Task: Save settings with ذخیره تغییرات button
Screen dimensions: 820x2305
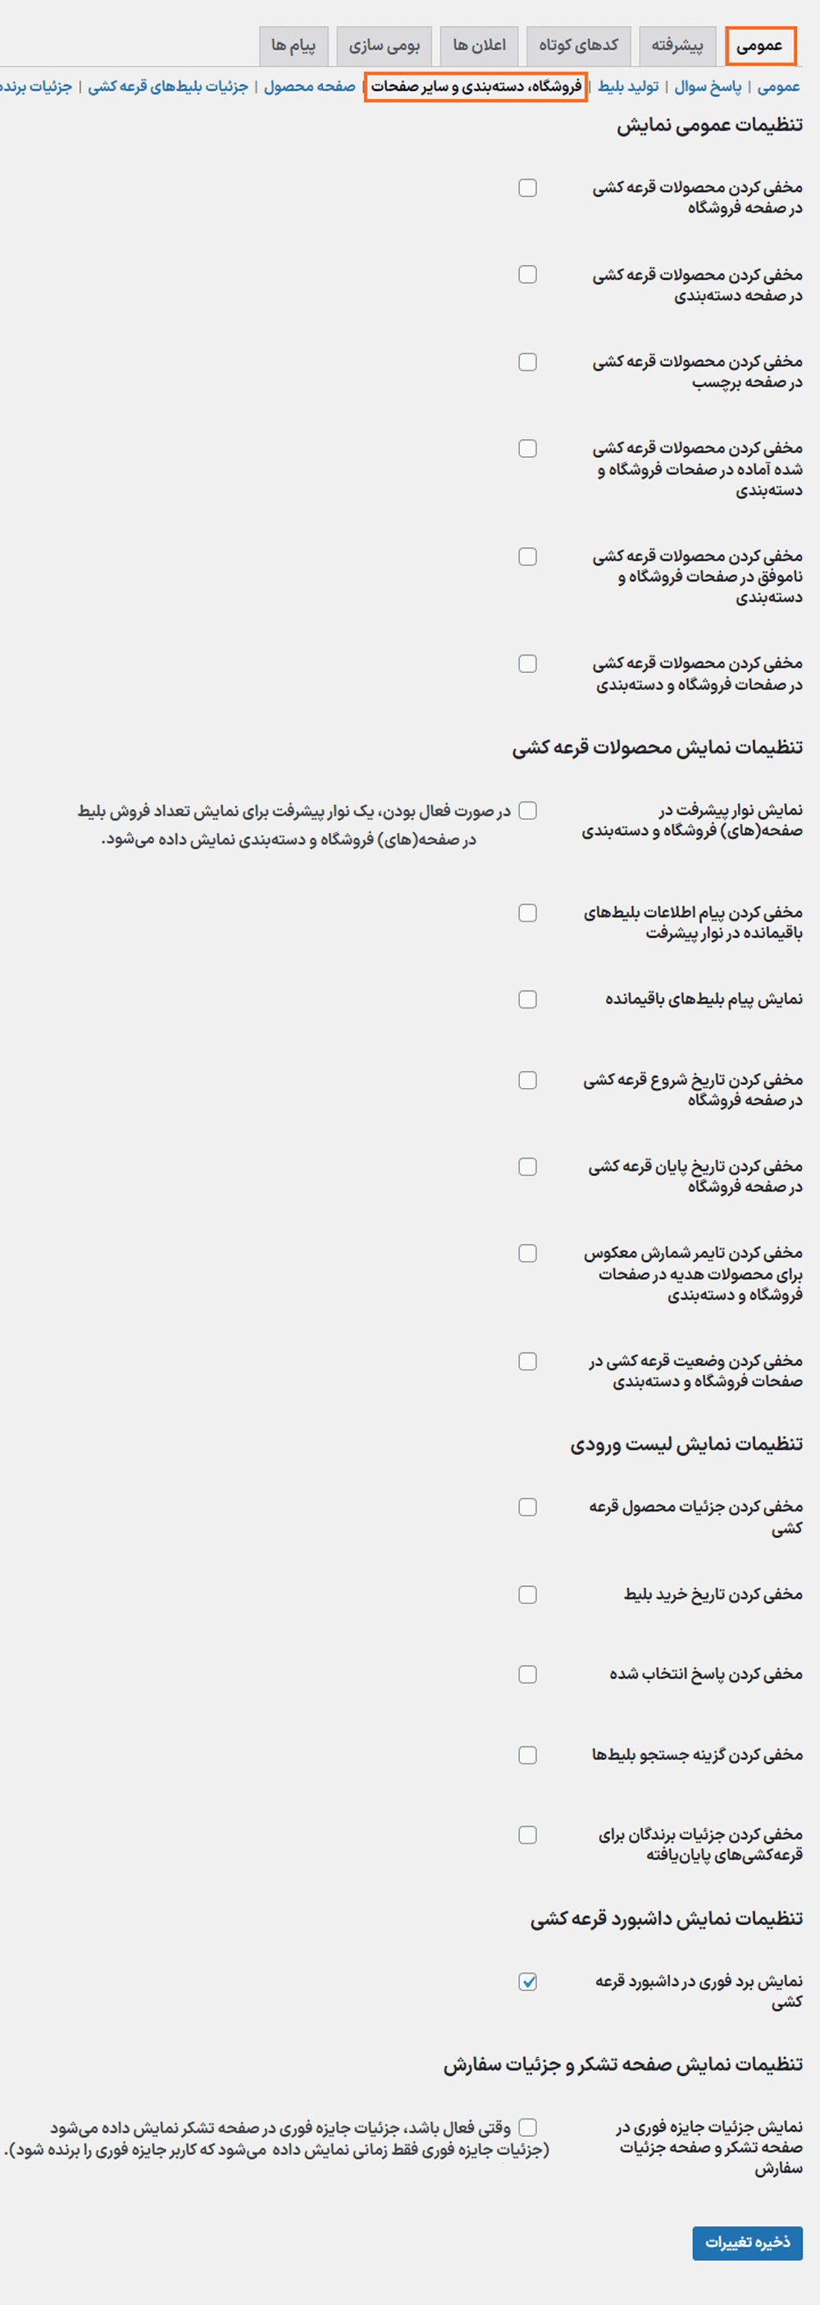Action: pos(747,2242)
